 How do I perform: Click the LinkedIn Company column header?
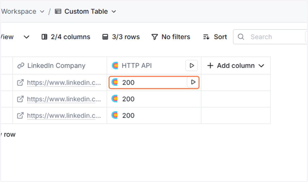click(60, 66)
